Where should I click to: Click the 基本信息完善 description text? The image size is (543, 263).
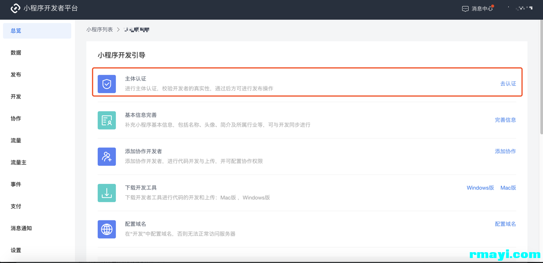pos(218,125)
